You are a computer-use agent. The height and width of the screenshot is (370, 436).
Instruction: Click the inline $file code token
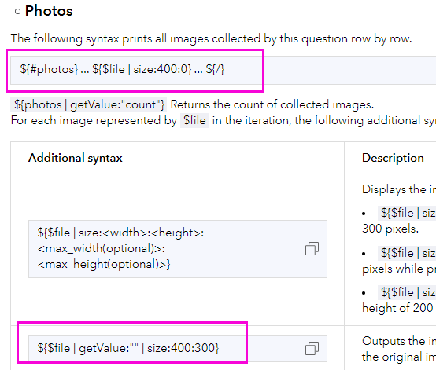point(194,120)
